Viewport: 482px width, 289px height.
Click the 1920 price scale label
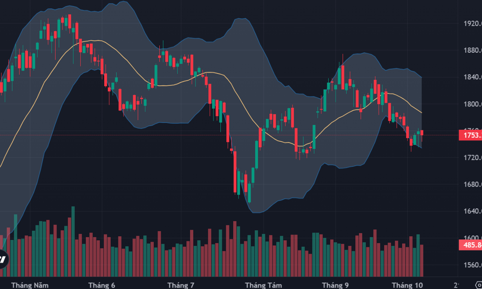tap(472, 24)
